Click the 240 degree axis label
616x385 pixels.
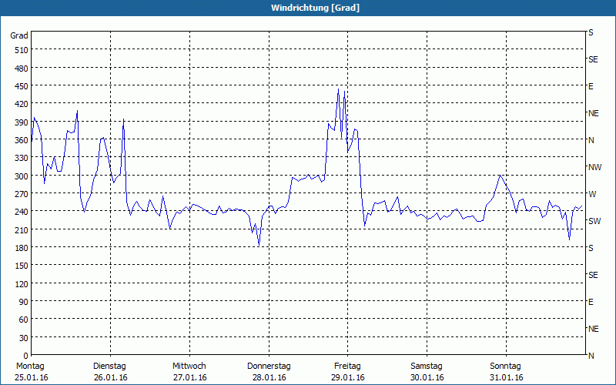click(22, 212)
